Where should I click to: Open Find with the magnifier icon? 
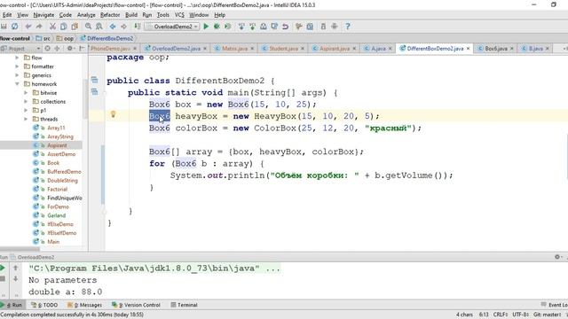(88, 27)
